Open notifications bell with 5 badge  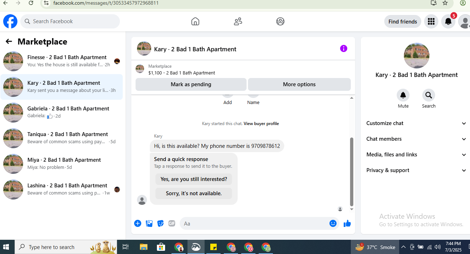[448, 21]
